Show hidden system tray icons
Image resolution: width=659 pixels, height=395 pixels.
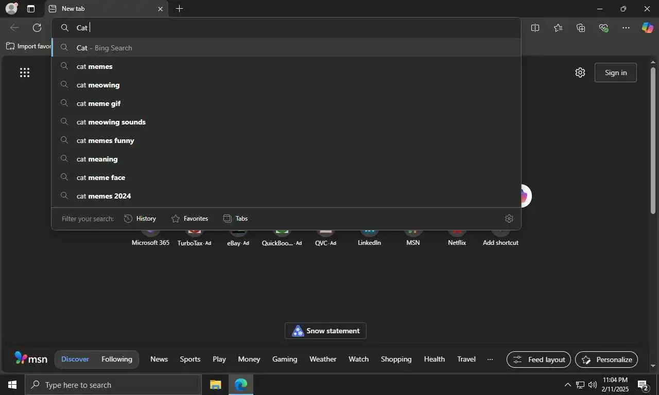(567, 385)
